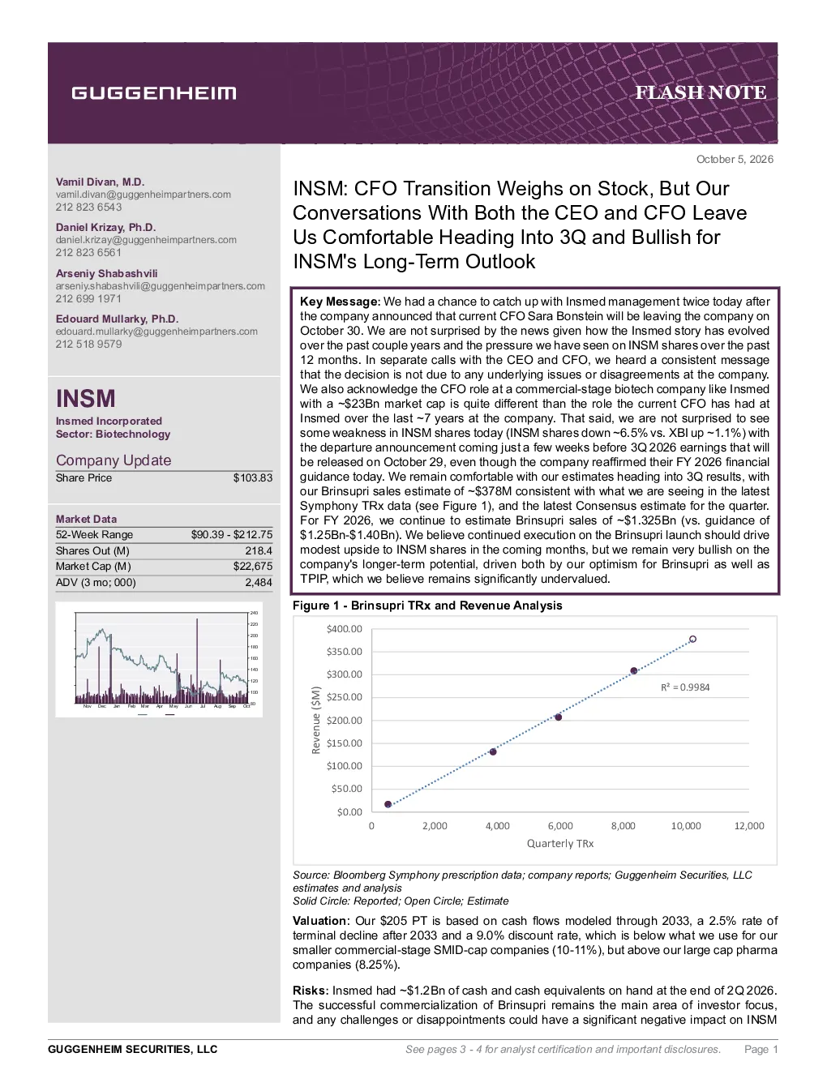Select the 52-week range value $90.39 - $212.75
Viewport: 827px width, 1070px height.
(232, 535)
